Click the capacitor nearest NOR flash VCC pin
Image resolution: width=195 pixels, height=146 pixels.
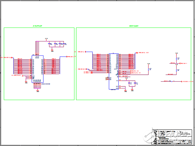pos(129,83)
